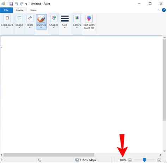Image resolution: width=167 pixels, height=163 pixels.
Task: Switch to the View tab
Action: click(x=33, y=10)
